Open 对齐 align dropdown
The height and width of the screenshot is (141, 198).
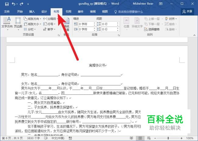(171, 19)
